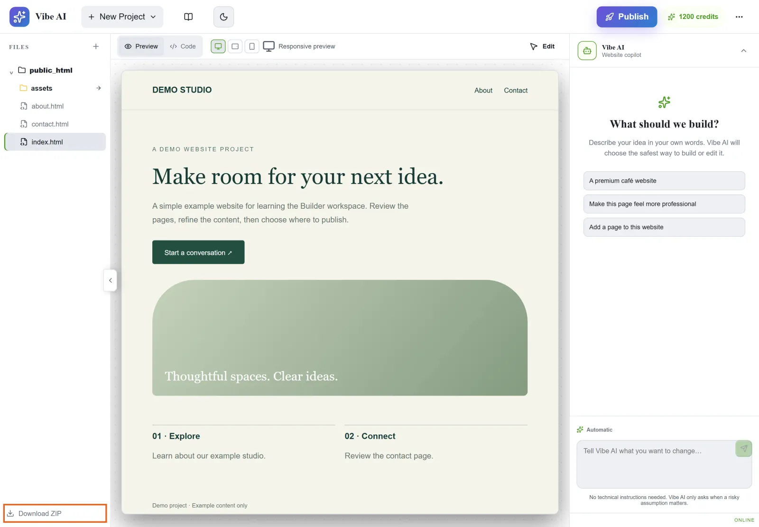This screenshot has height=527, width=759.
Task: Click the Responsive preview monitor icon
Action: click(268, 46)
